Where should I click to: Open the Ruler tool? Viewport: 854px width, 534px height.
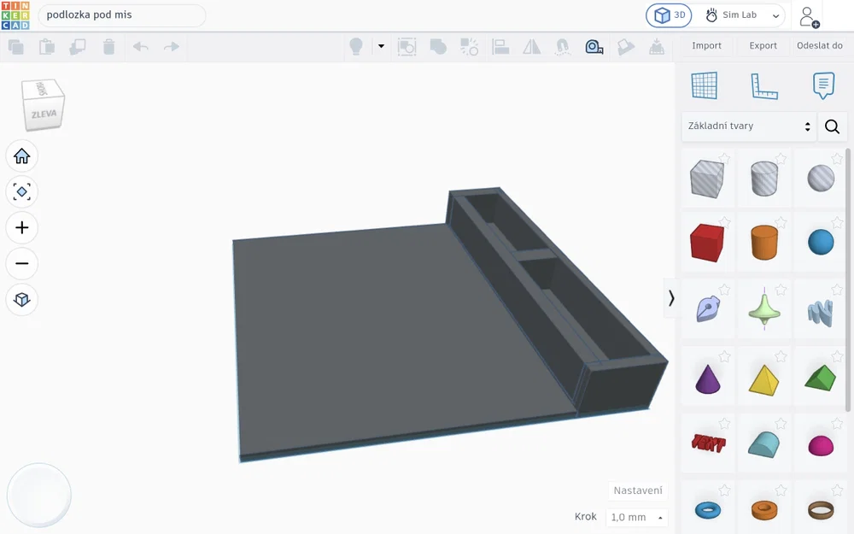(764, 86)
